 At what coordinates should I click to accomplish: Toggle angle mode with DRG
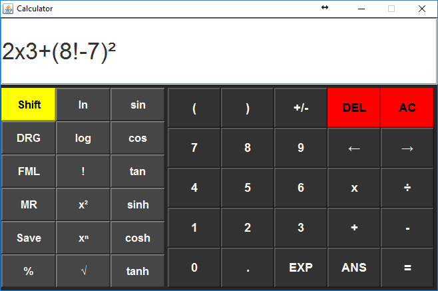(29, 138)
